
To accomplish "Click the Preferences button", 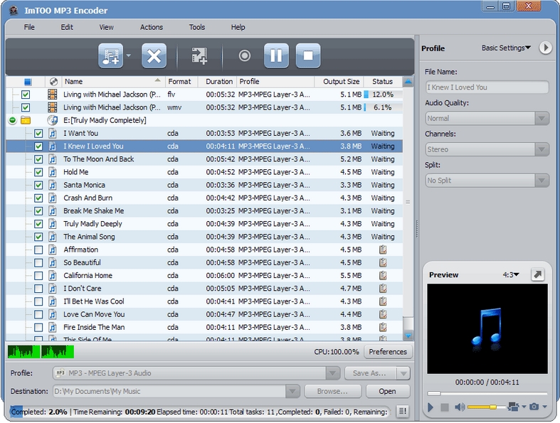I will pyautogui.click(x=388, y=352).
